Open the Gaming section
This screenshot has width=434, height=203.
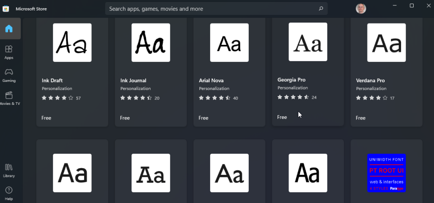point(9,76)
